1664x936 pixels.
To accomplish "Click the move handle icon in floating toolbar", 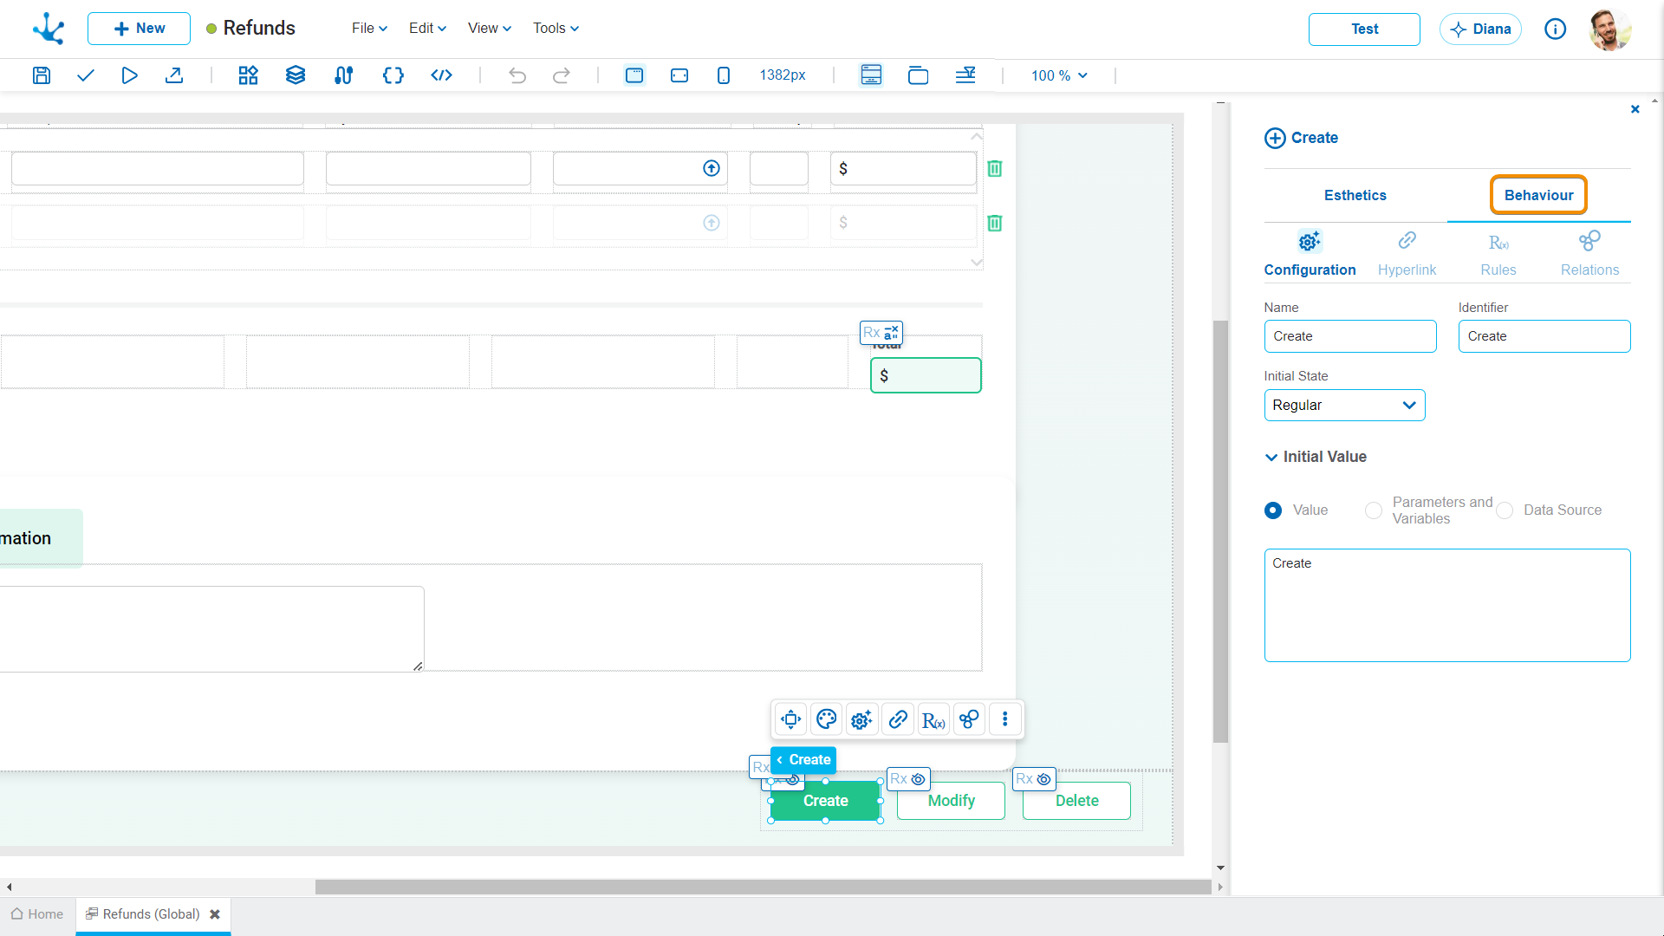I will [x=791, y=719].
